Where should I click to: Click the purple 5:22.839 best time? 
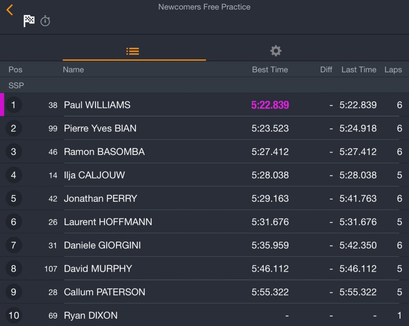click(270, 105)
